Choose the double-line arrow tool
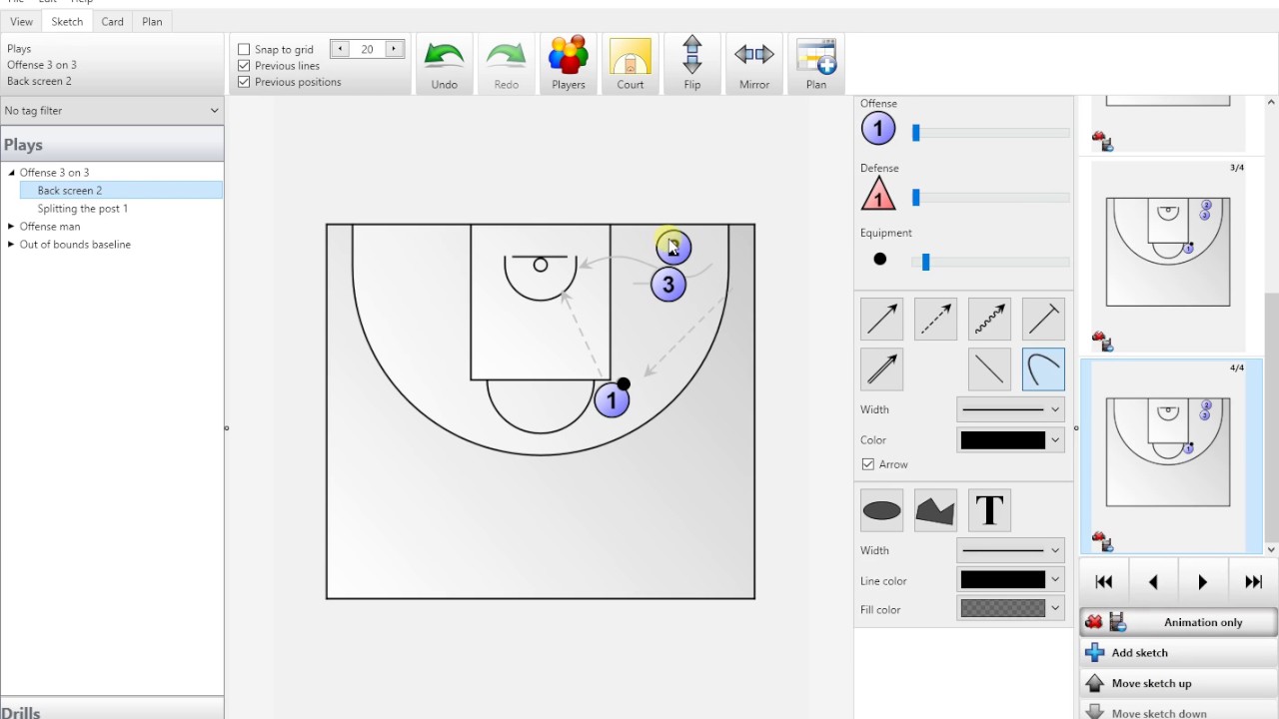 click(882, 369)
